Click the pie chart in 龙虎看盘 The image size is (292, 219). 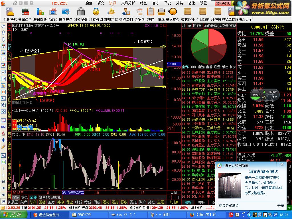208,46
